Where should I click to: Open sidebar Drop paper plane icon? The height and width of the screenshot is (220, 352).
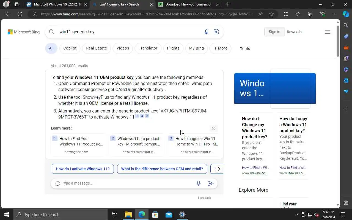click(x=346, y=91)
